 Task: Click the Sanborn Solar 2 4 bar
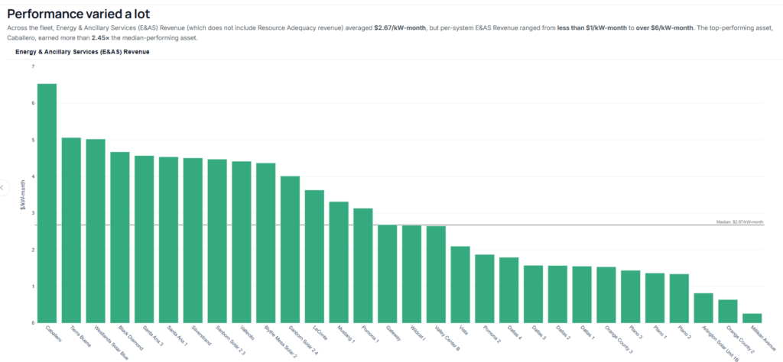pyautogui.click(x=290, y=249)
